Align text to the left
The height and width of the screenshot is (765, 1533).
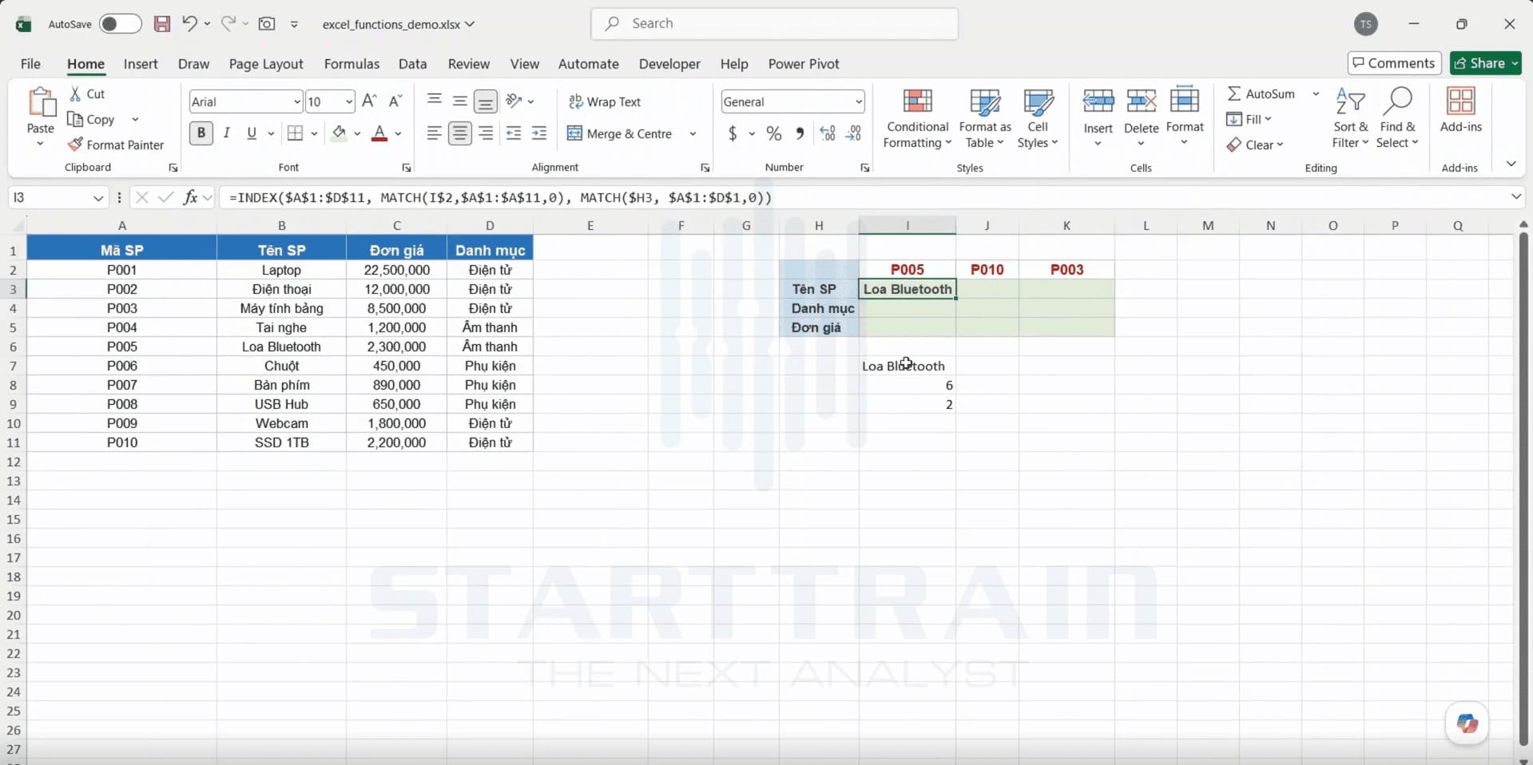click(x=434, y=133)
